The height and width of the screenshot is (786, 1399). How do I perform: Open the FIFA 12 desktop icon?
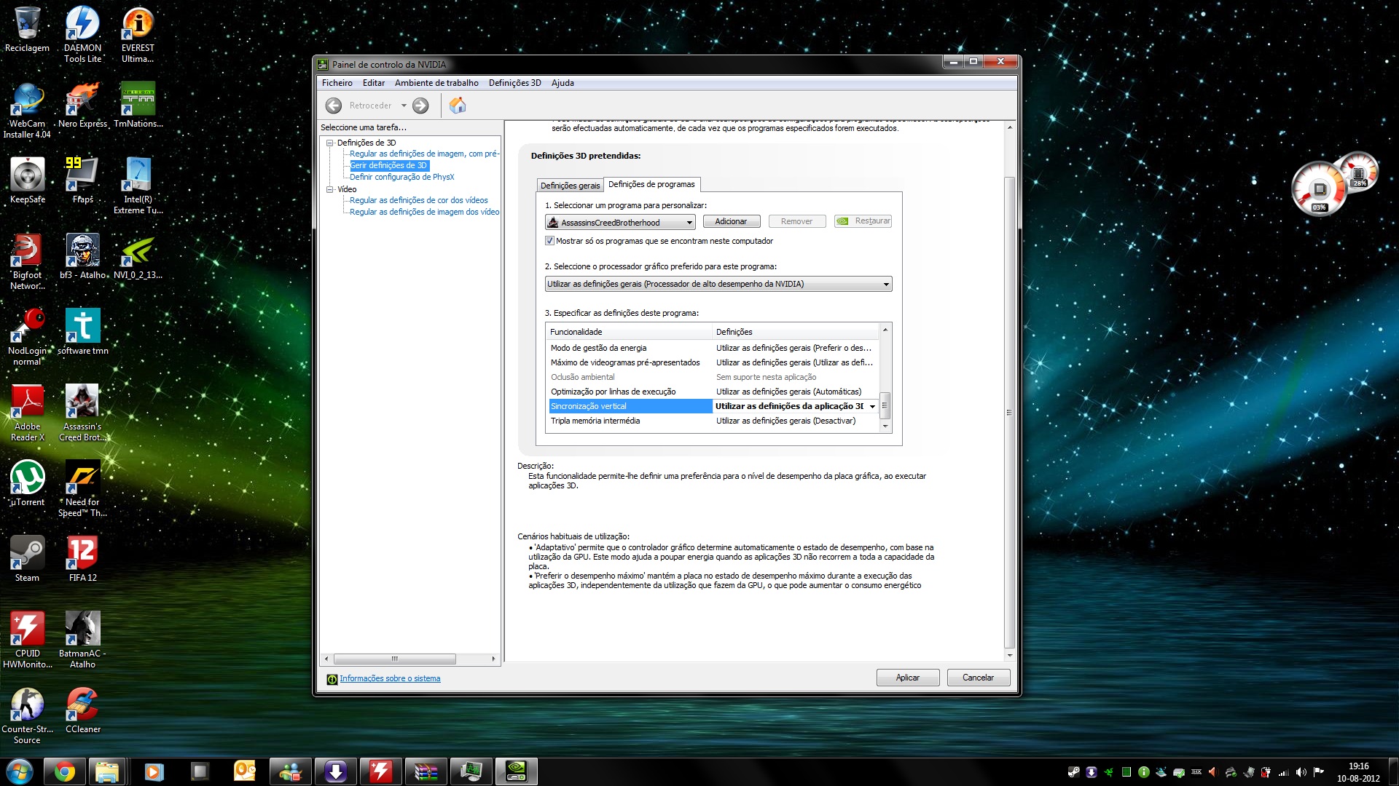[x=82, y=559]
